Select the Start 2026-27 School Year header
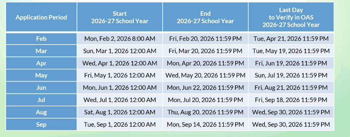This screenshot has height=137, width=350. click(x=120, y=17)
